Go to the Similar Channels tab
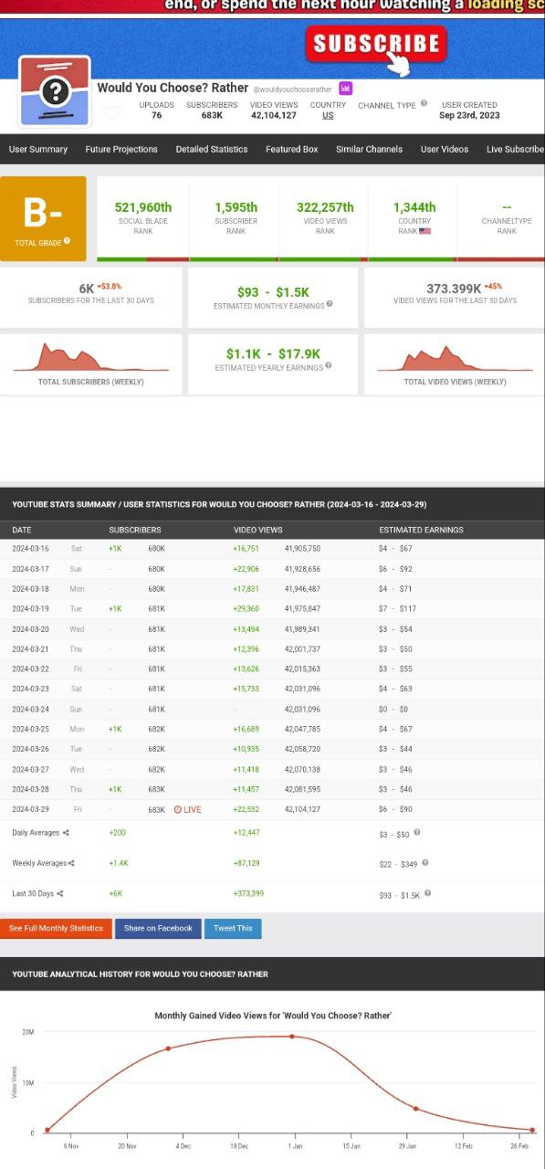Screen dimensions: 545x1169 tap(369, 149)
